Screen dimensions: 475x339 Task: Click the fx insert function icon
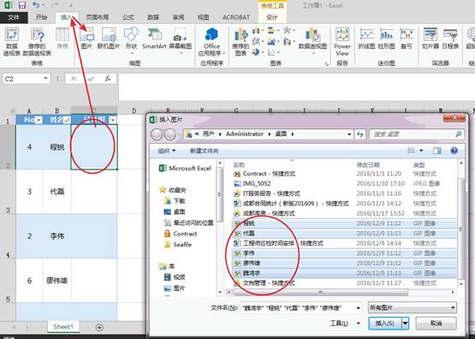coord(108,79)
